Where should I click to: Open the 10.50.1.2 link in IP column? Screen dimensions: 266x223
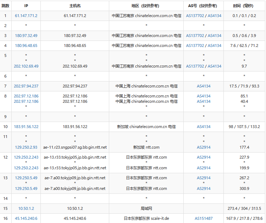[26, 208]
